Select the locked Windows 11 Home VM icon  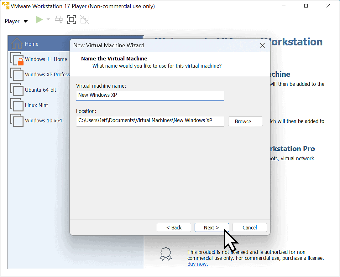pos(17,59)
